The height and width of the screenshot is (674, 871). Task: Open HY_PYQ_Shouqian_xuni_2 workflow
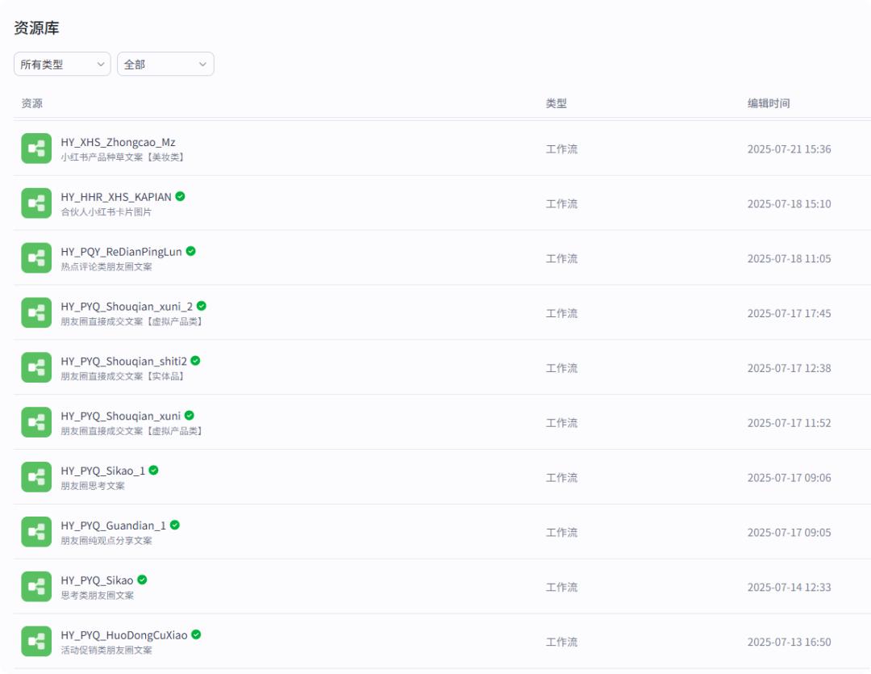coord(127,307)
